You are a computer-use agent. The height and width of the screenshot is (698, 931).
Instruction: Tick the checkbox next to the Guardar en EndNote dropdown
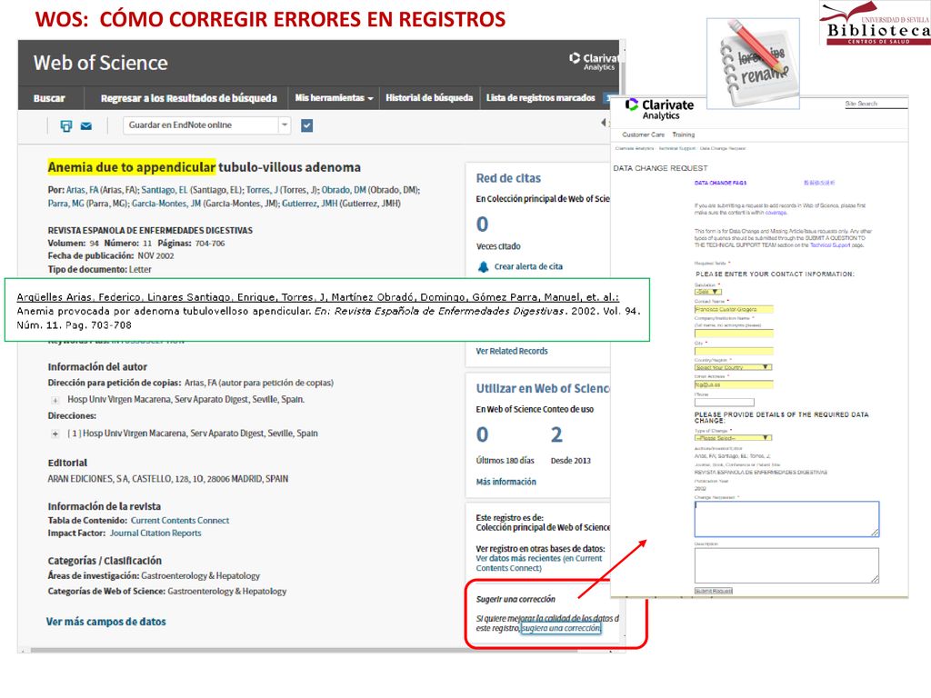click(307, 125)
